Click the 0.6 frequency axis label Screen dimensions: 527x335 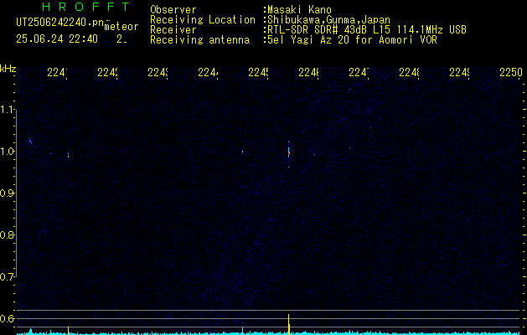[8, 318]
